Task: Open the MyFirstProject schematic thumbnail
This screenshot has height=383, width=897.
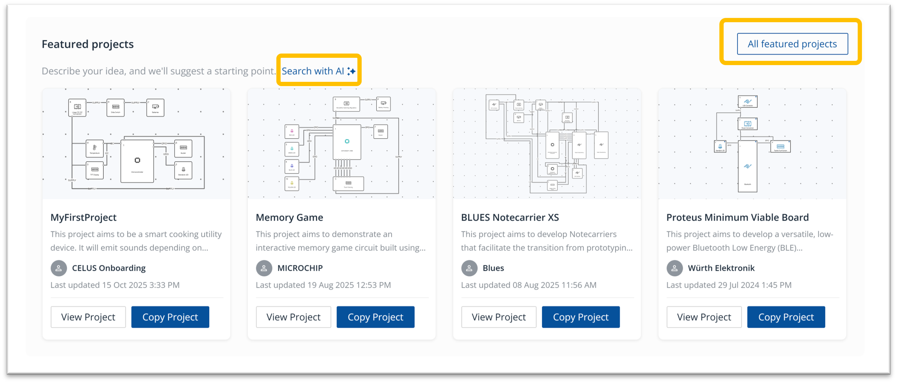Action: tap(136, 144)
